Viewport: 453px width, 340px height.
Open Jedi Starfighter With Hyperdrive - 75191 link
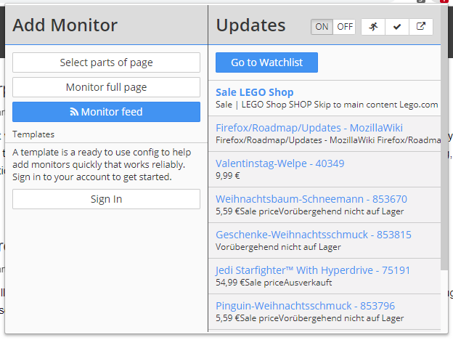[x=313, y=270]
